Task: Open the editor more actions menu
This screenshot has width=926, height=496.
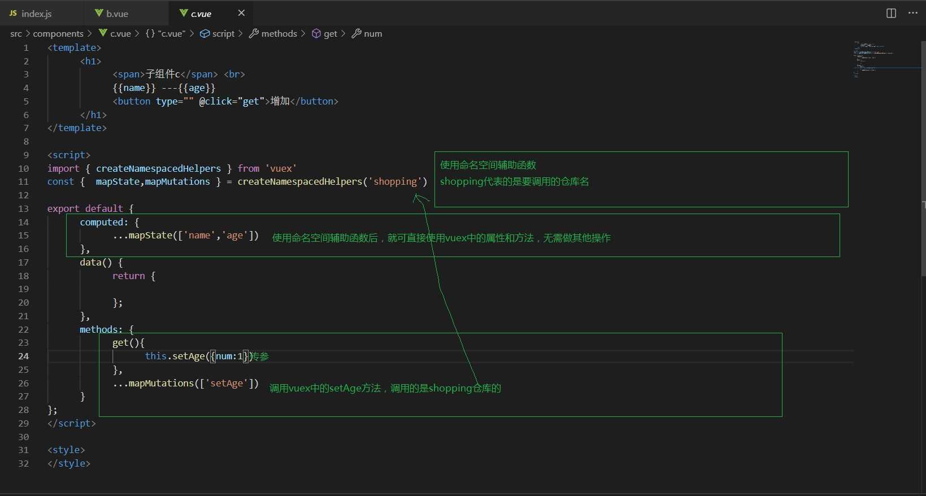Action: point(912,13)
